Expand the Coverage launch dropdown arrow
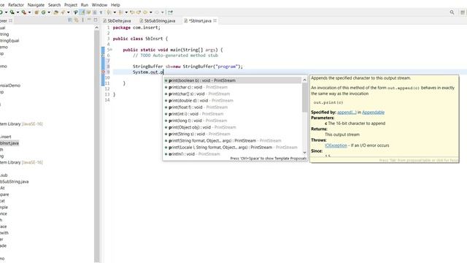Image resolution: width=467 pixels, height=263 pixels. tap(18, 12)
